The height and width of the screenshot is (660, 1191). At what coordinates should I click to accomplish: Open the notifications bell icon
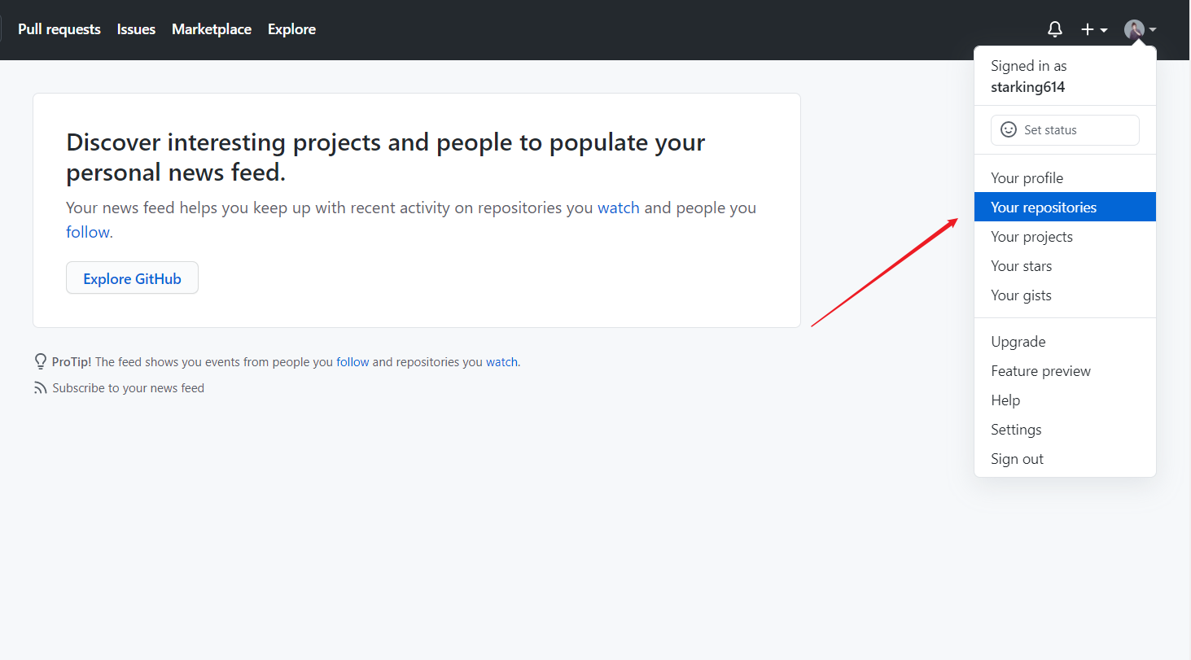pos(1054,30)
